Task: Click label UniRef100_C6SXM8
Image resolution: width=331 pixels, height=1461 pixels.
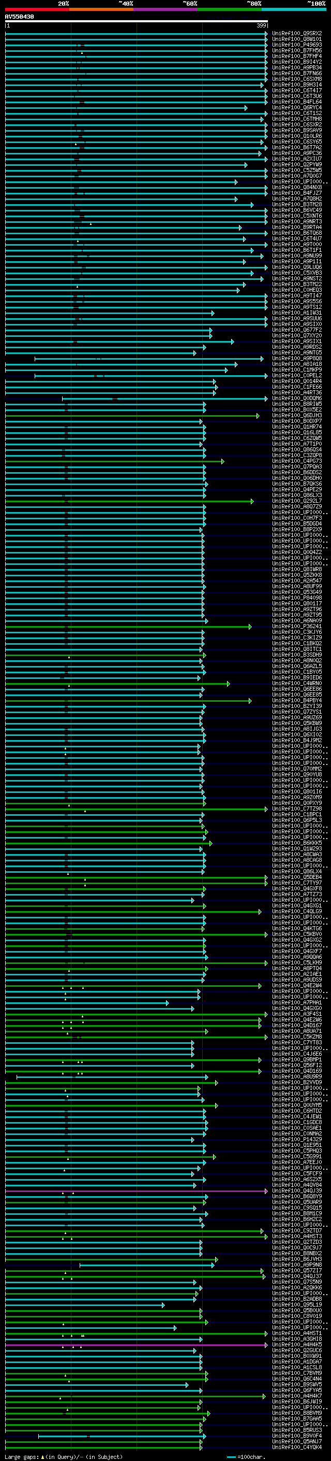Action: pos(297,79)
